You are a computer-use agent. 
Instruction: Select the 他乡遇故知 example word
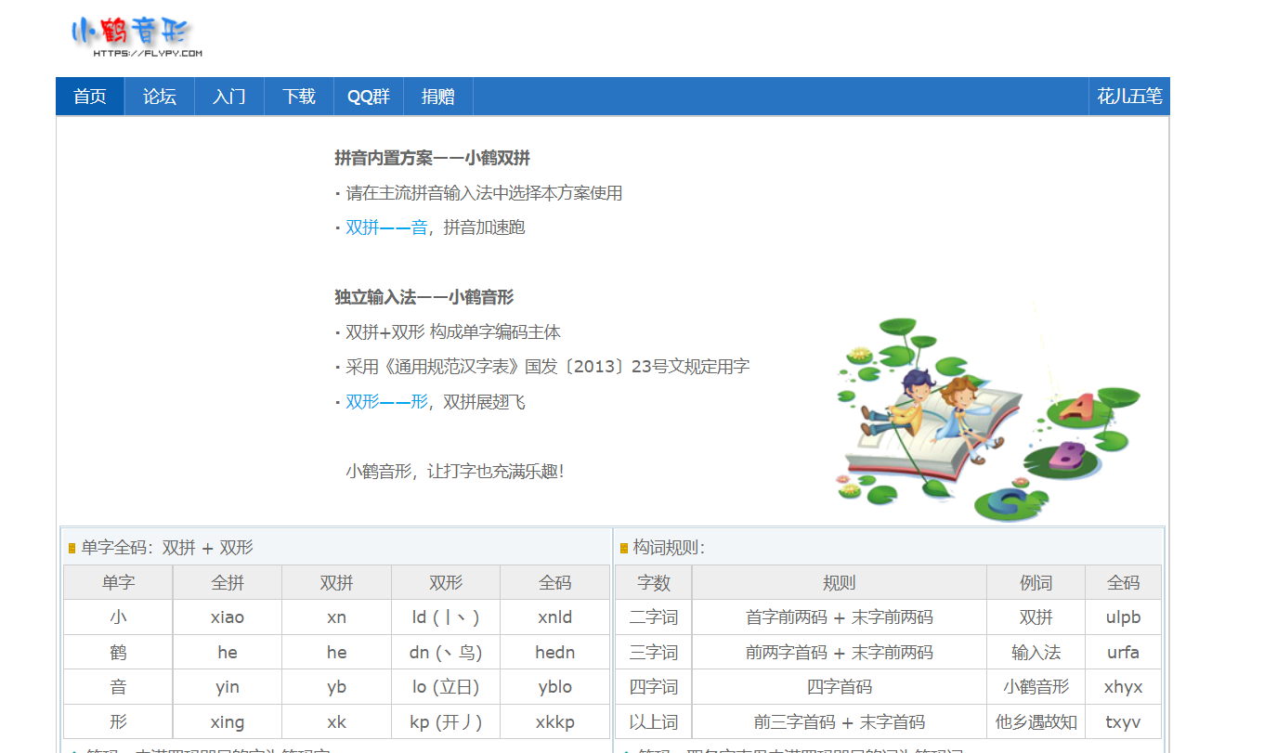pos(1036,721)
